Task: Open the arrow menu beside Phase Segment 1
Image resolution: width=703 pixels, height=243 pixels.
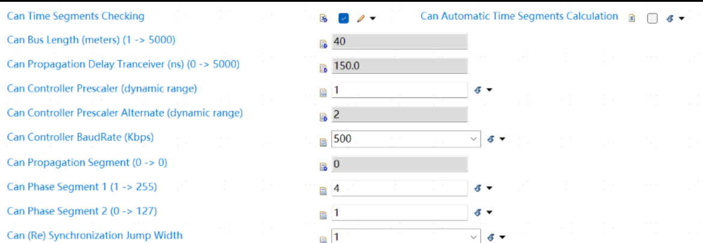Action: 489,188
